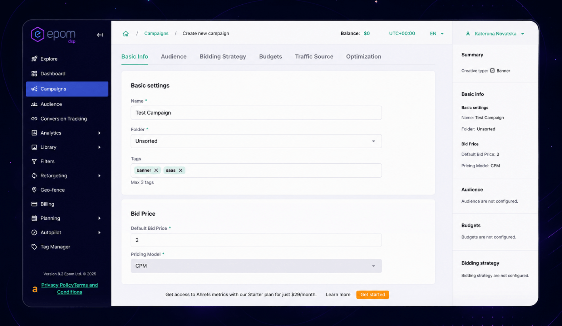Collapse the sidebar with the arrow icon
This screenshot has width=562, height=326.
[x=100, y=35]
